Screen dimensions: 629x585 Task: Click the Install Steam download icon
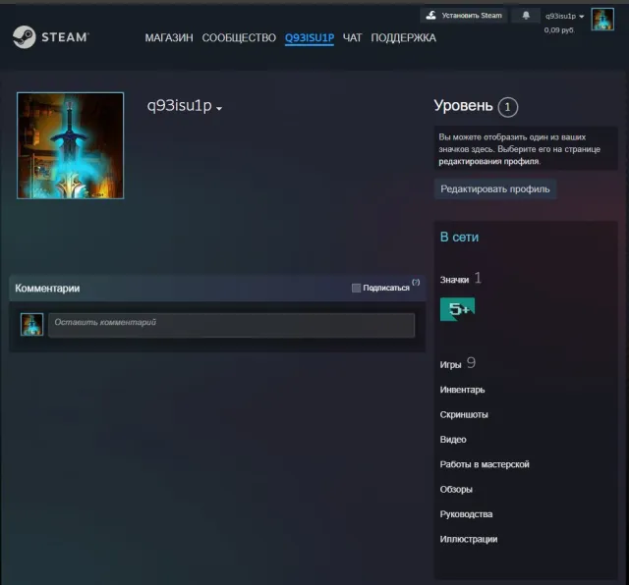430,16
